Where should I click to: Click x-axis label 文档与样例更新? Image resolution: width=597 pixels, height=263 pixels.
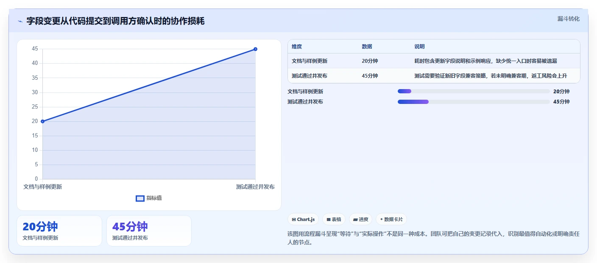[42, 187]
